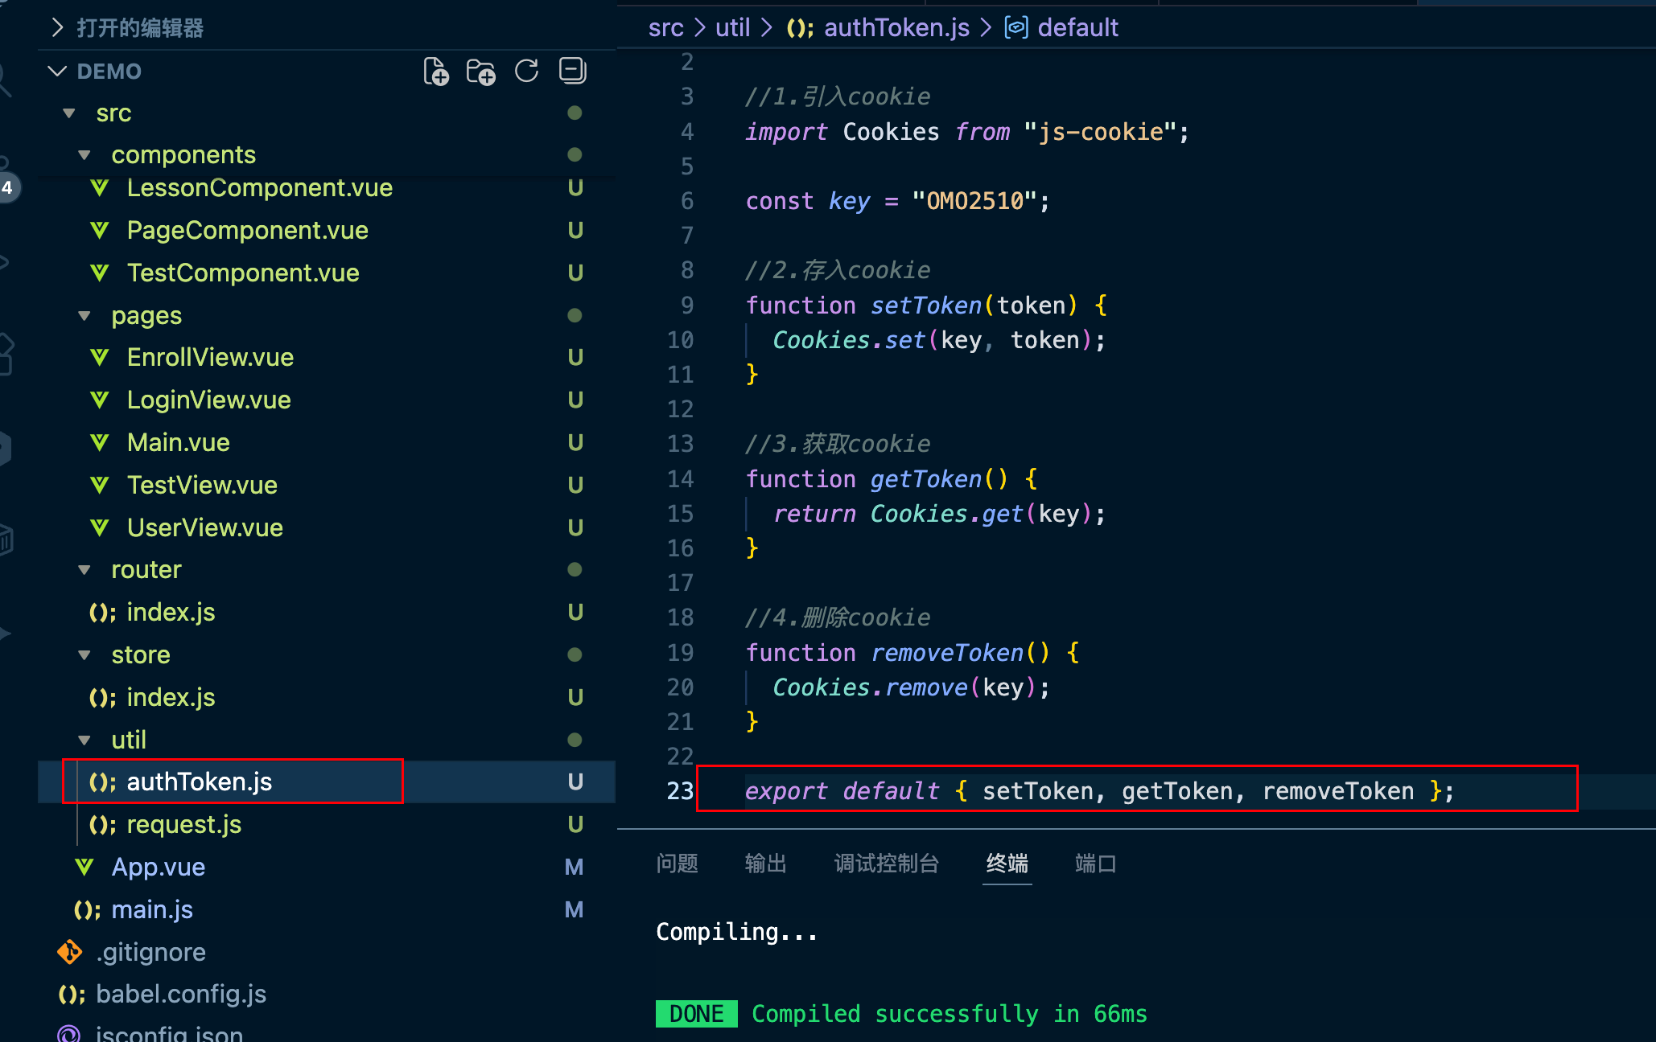This screenshot has height=1042, width=1656.
Task: Collapse all folders in explorer icon
Action: click(572, 72)
